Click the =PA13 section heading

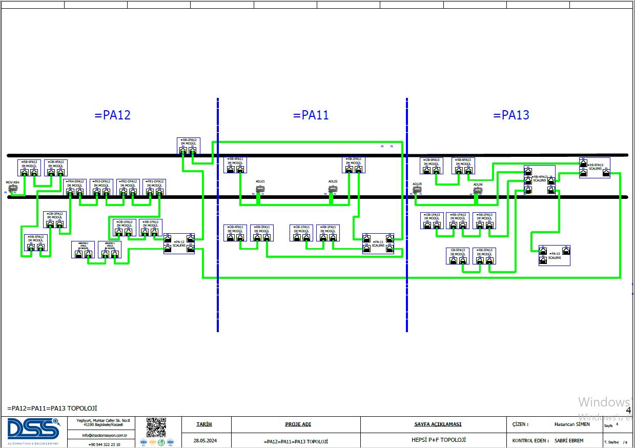click(511, 115)
